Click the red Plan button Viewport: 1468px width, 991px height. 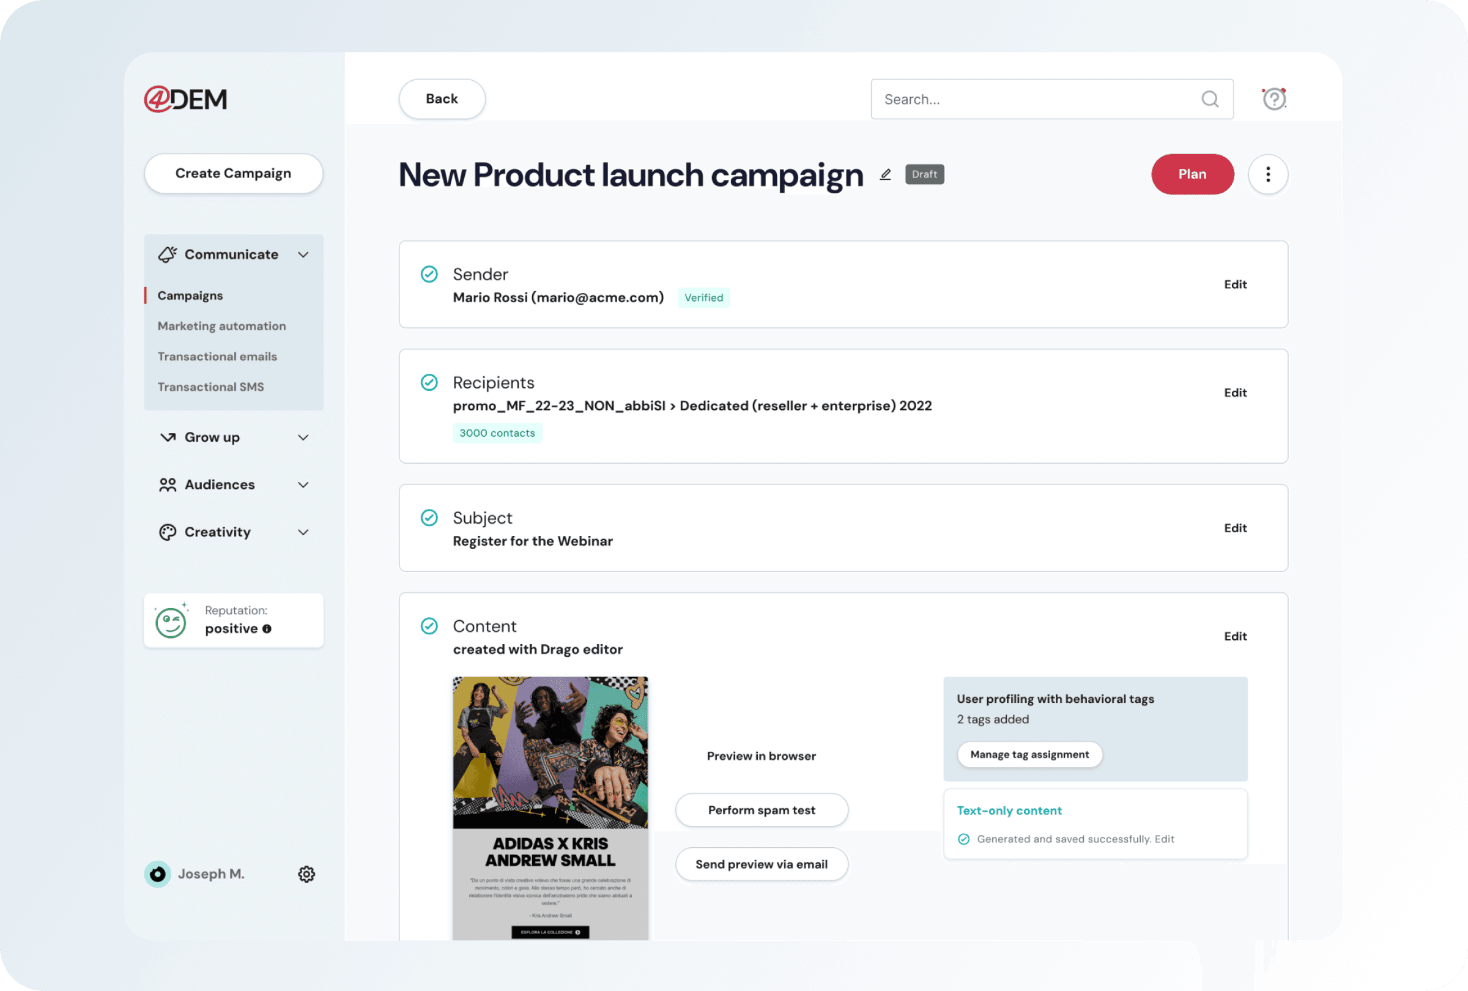coord(1192,174)
